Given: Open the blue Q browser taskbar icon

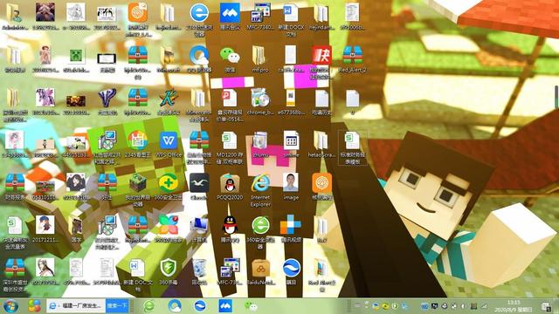Looking at the screenshot, I should 175,306.
